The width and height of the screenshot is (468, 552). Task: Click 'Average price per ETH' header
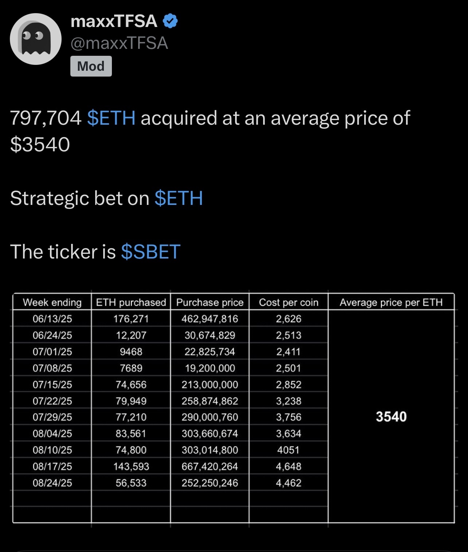[x=391, y=302]
